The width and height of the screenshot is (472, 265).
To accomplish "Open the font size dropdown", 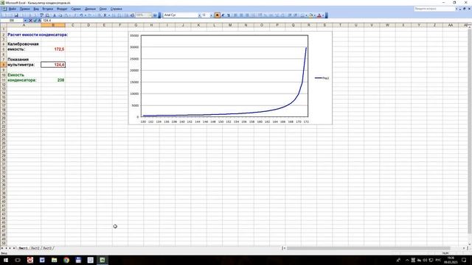I will point(212,15).
